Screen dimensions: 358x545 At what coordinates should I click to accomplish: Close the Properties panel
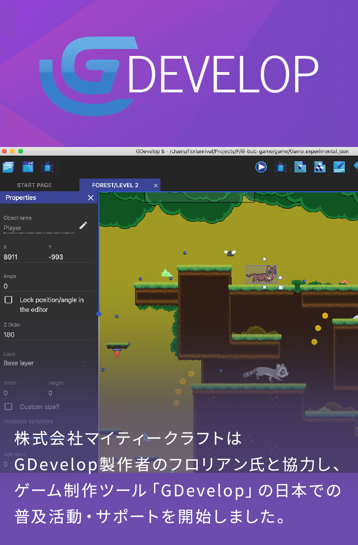pyautogui.click(x=91, y=198)
